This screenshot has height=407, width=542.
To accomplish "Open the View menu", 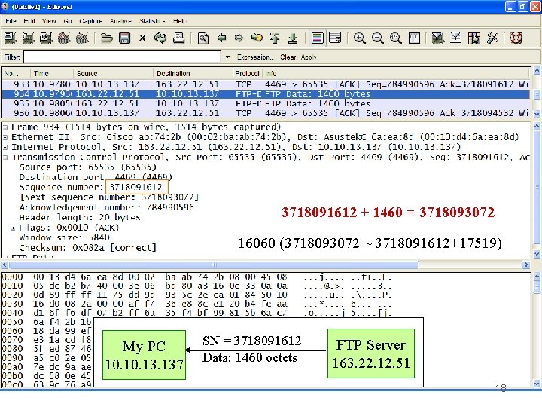I will [x=49, y=21].
